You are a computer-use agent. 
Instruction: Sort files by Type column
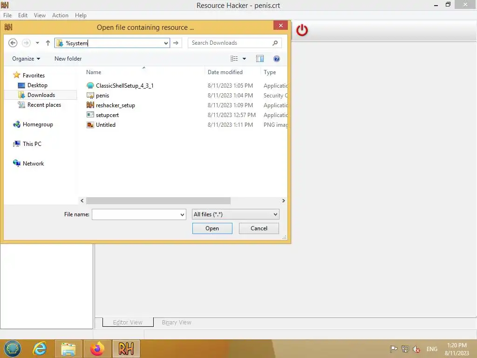(270, 72)
